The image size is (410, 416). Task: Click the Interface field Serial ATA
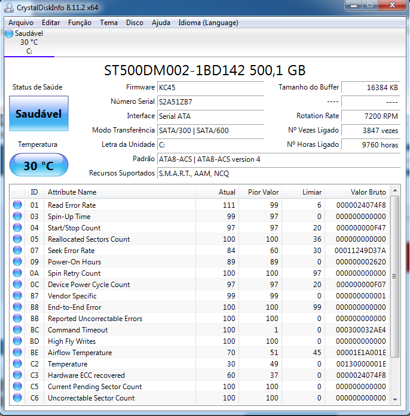[x=211, y=116]
